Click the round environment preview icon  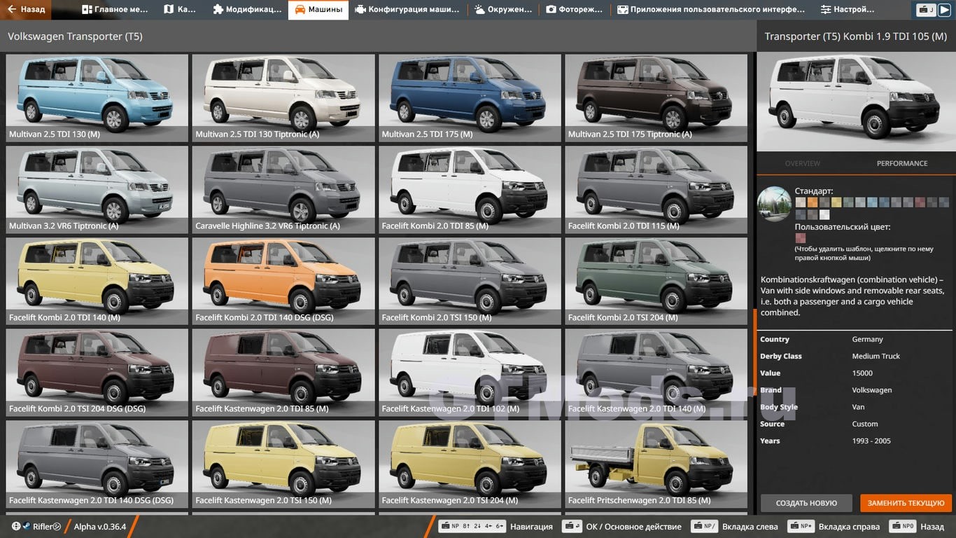coord(775,204)
